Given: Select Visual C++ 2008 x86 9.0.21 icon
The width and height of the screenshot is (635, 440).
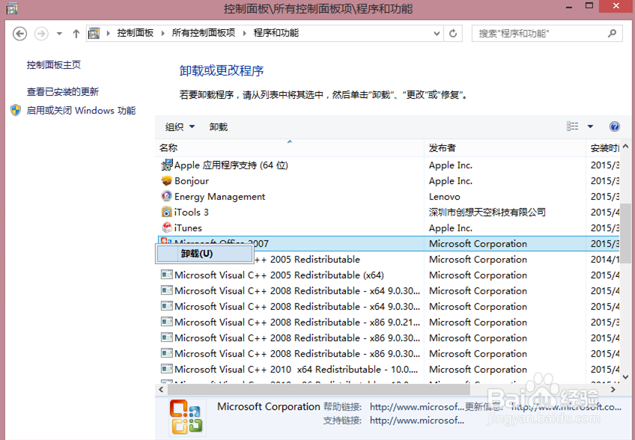Looking at the screenshot, I should coord(166,323).
